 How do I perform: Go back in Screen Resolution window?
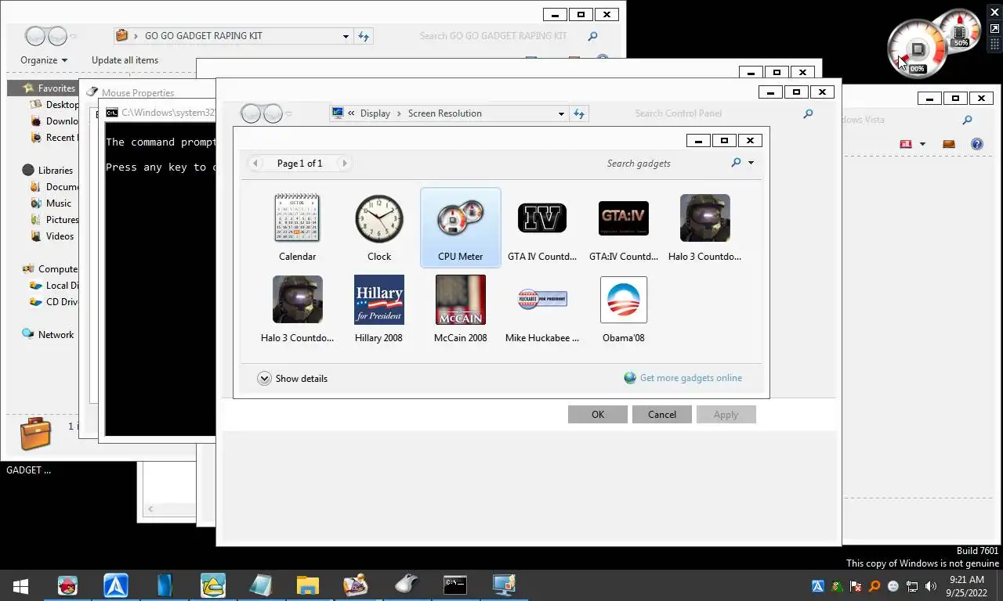[251, 113]
